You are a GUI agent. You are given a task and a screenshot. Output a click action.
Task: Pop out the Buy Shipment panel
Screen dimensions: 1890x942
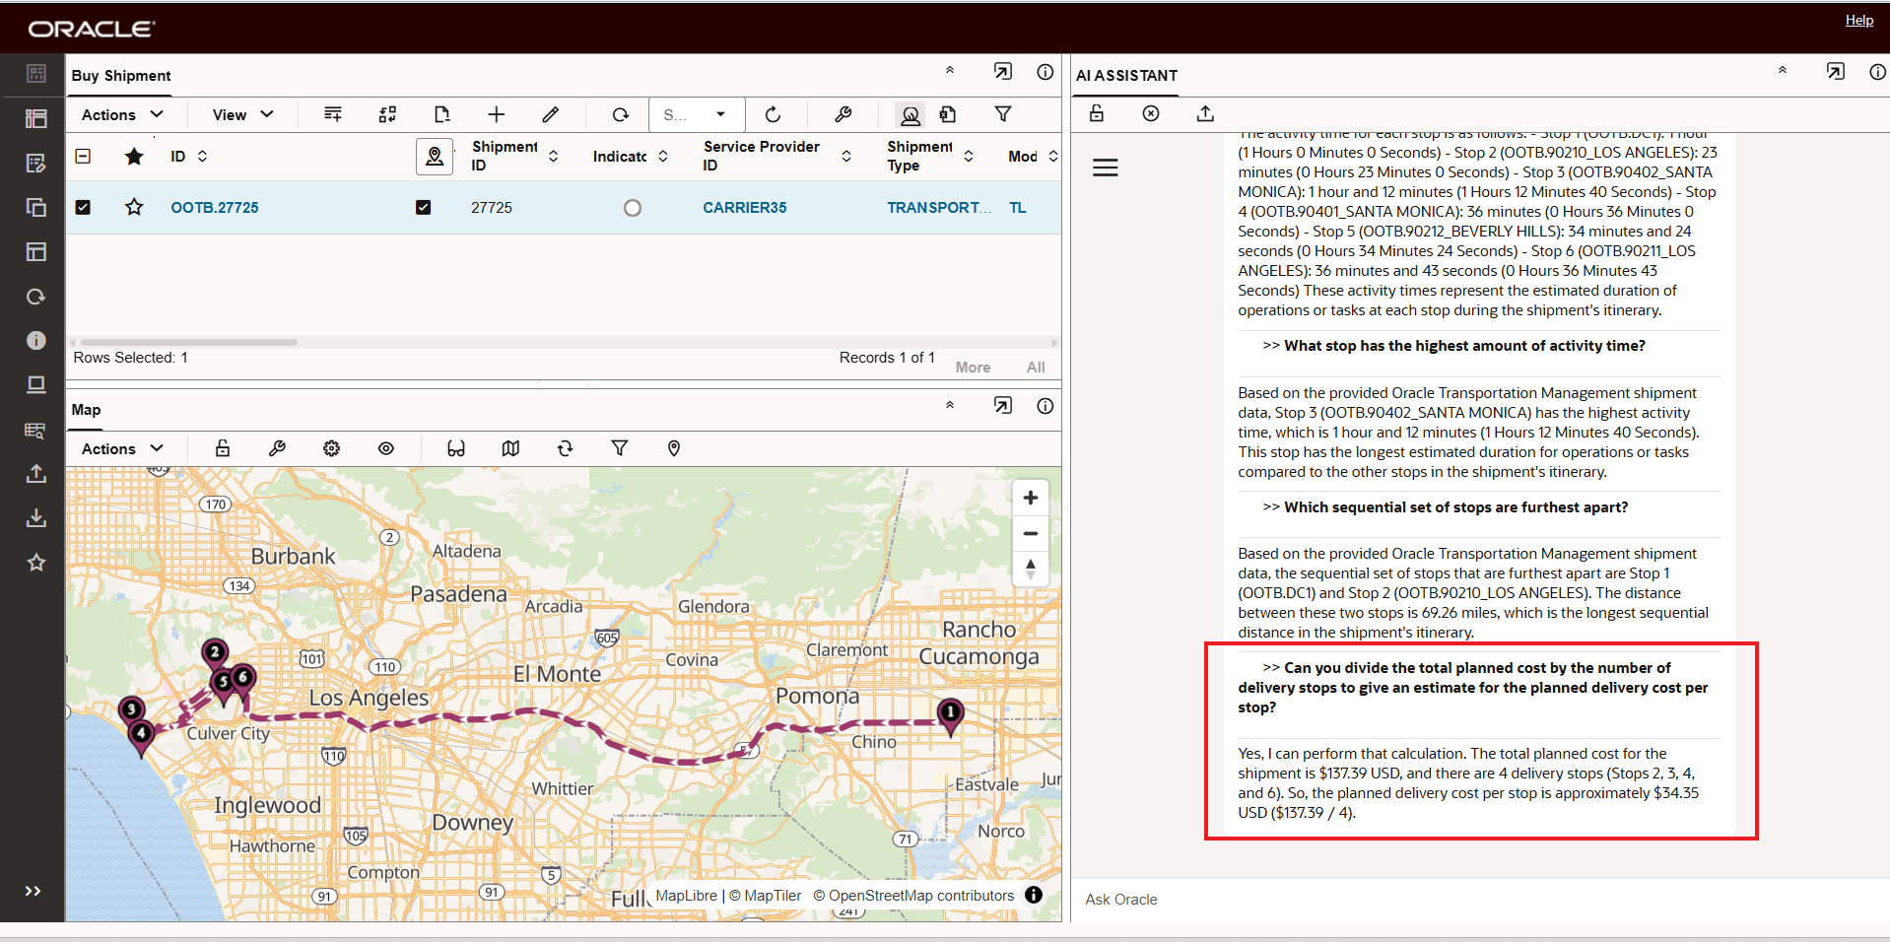1003,72
